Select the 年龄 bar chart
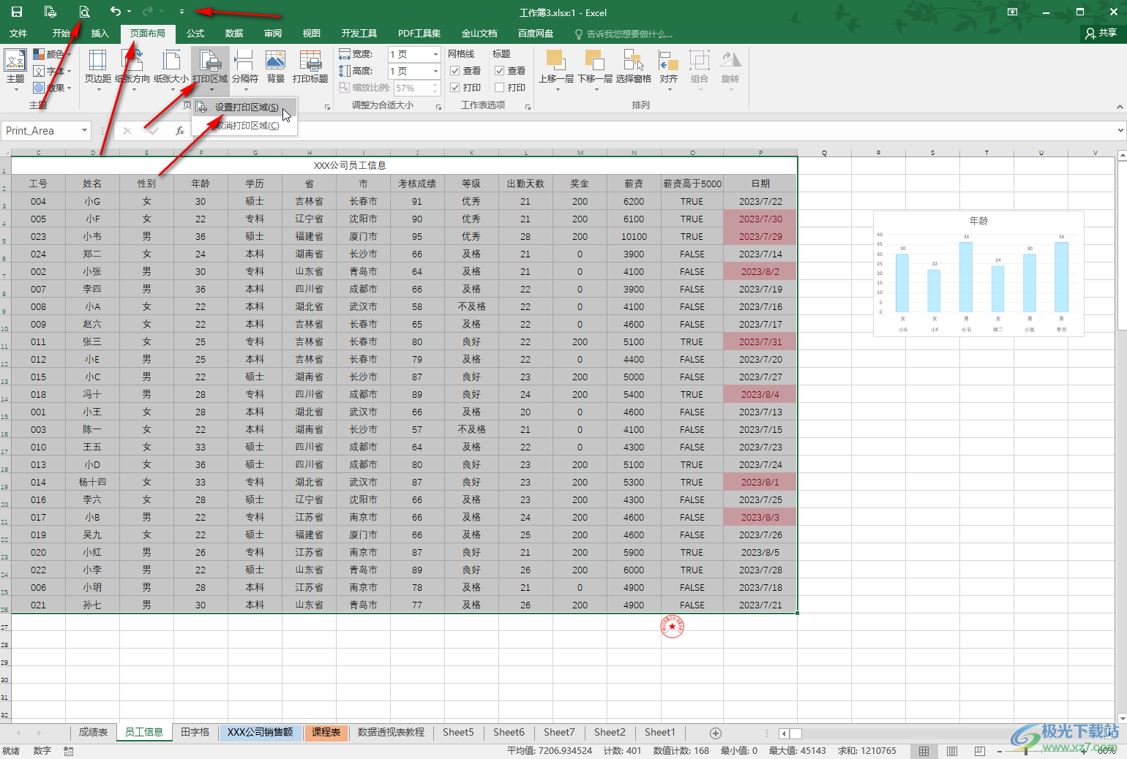The height and width of the screenshot is (759, 1127). coord(978,274)
